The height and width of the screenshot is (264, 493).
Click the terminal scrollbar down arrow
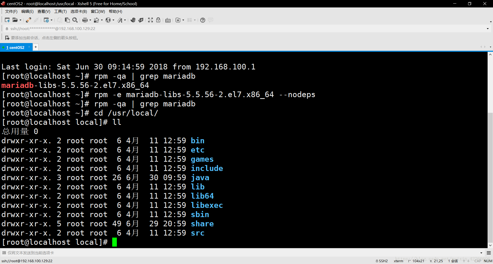pyautogui.click(x=490, y=245)
